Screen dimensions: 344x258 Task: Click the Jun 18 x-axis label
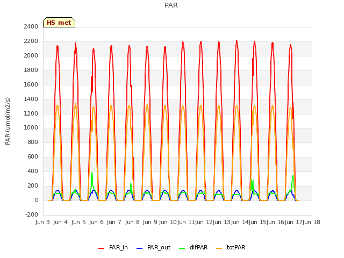click(x=311, y=223)
